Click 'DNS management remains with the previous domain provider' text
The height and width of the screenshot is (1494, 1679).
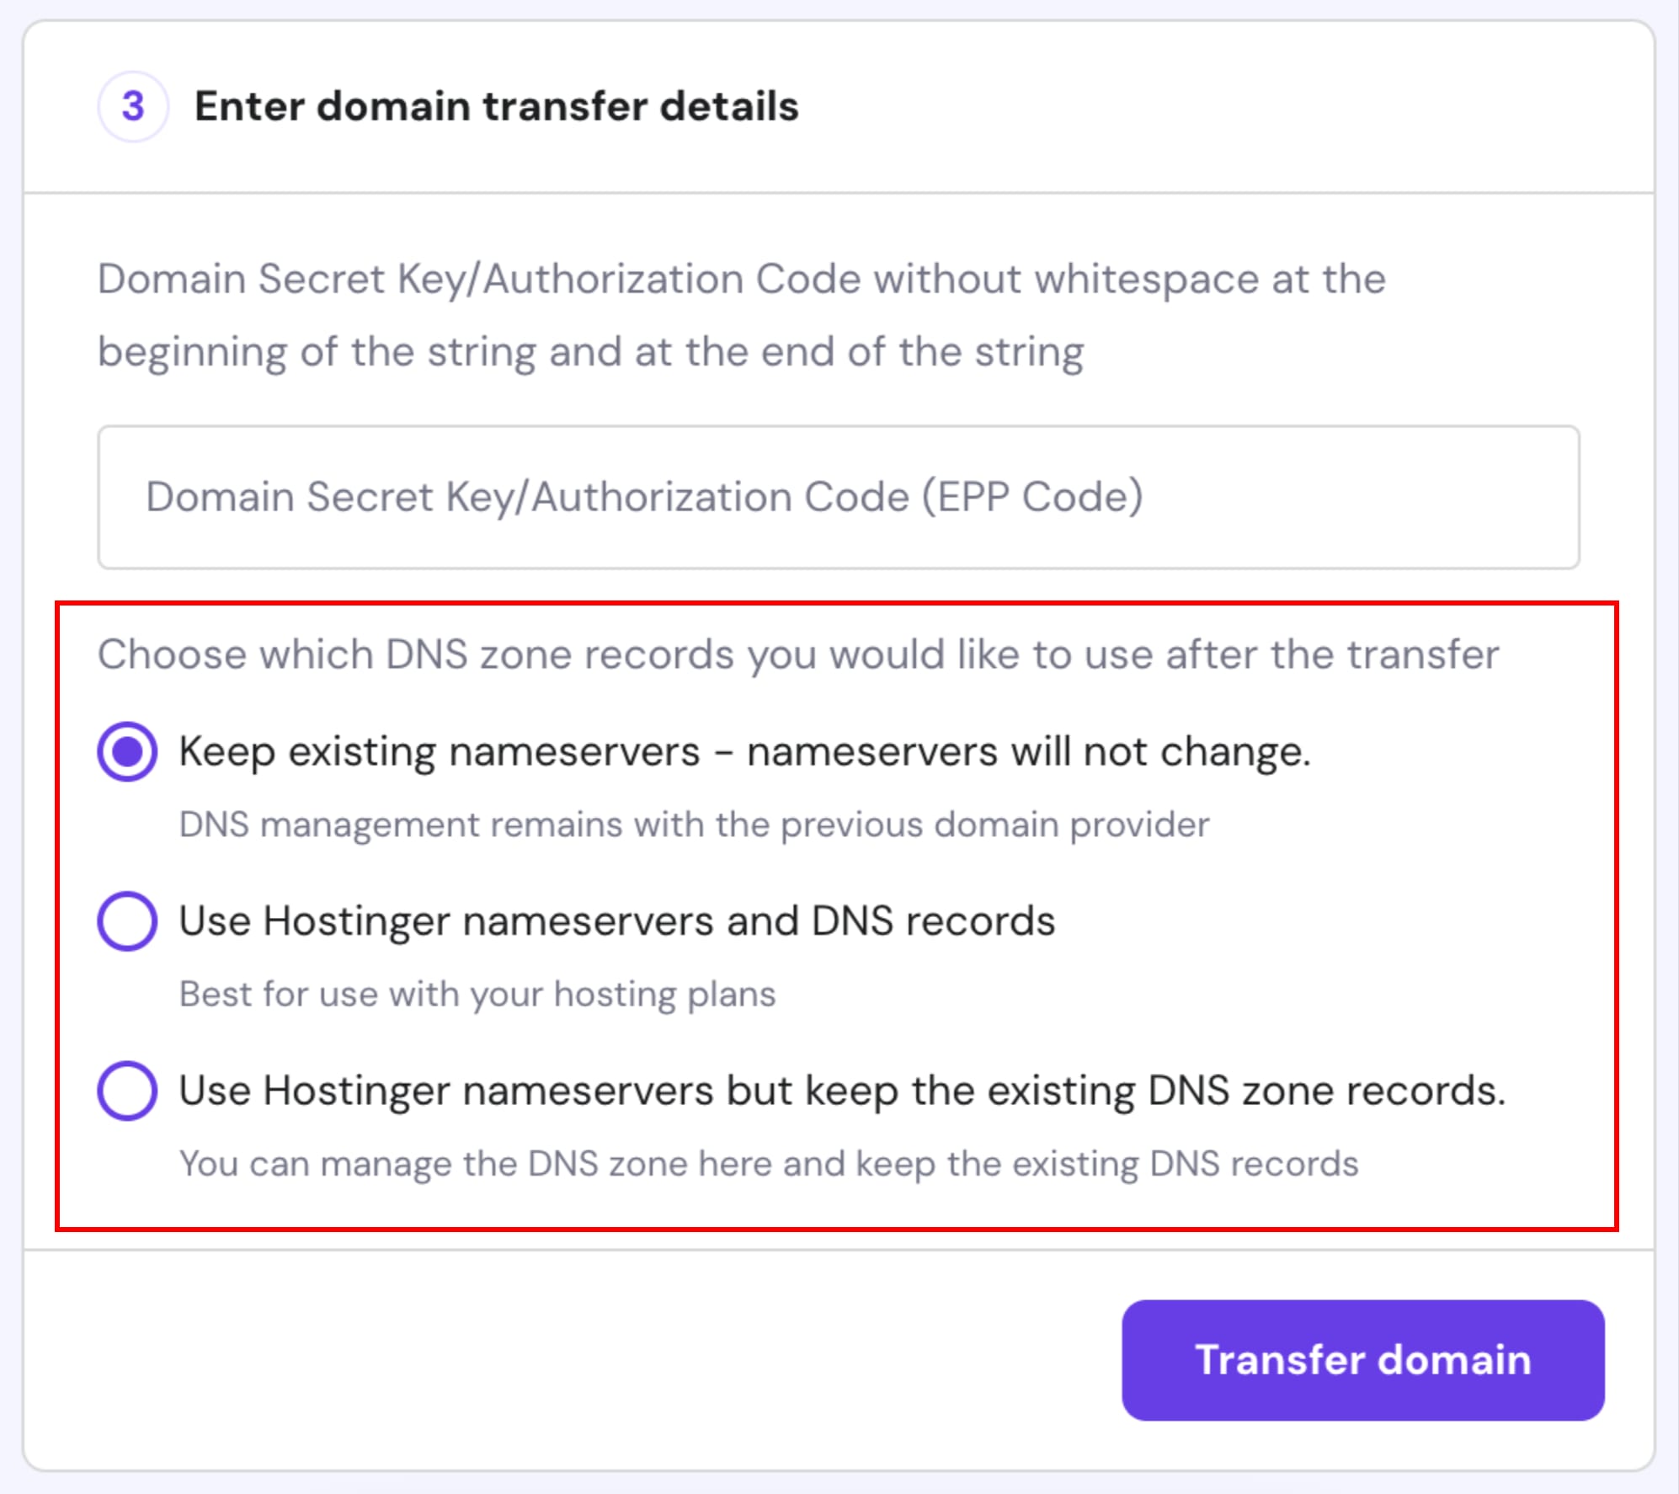pyautogui.click(x=694, y=824)
